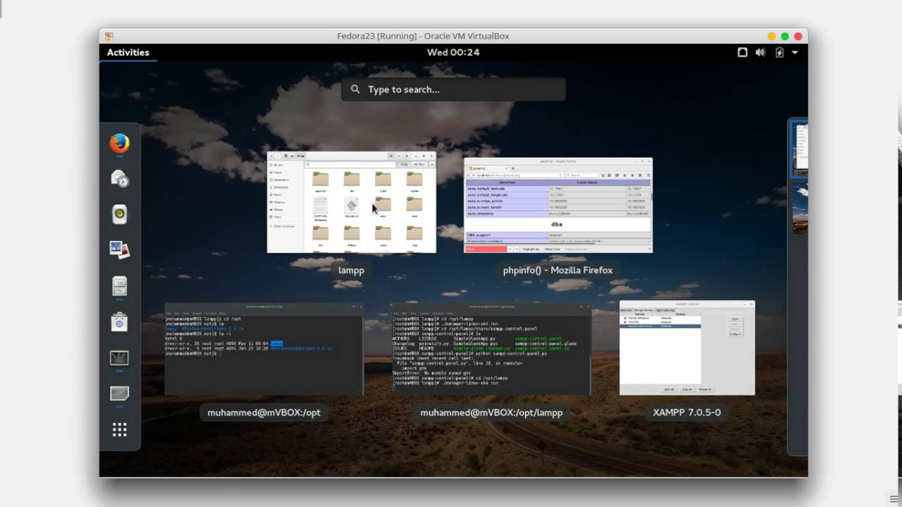Switch to the second workspace thumbnail
The width and height of the screenshot is (902, 507).
(799, 208)
